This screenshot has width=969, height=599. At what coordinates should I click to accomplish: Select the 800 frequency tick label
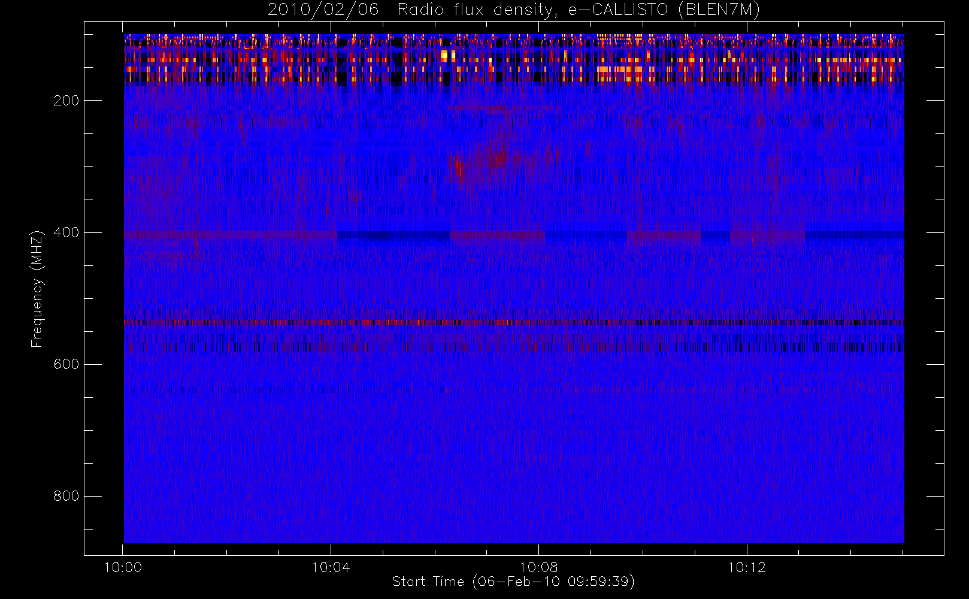[x=66, y=496]
